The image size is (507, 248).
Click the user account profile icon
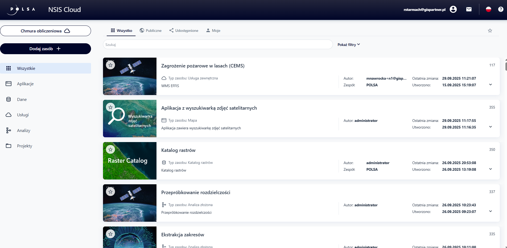point(453,10)
